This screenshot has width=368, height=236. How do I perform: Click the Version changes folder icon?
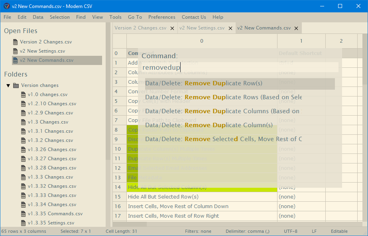coord(16,85)
